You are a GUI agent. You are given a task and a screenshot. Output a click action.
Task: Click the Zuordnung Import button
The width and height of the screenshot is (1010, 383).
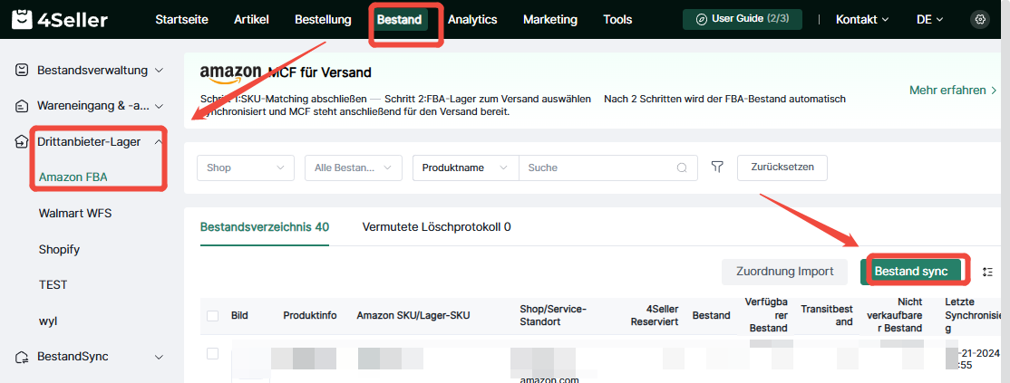tap(784, 272)
